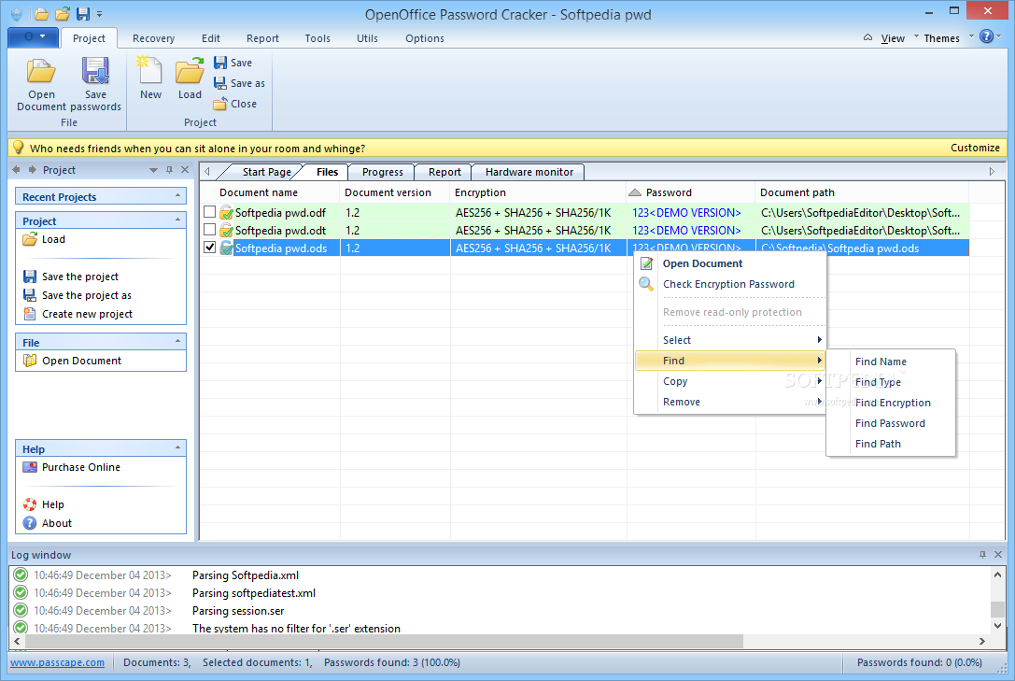The image size is (1015, 681).
Task: Click Open Document in context menu
Action: click(x=702, y=263)
